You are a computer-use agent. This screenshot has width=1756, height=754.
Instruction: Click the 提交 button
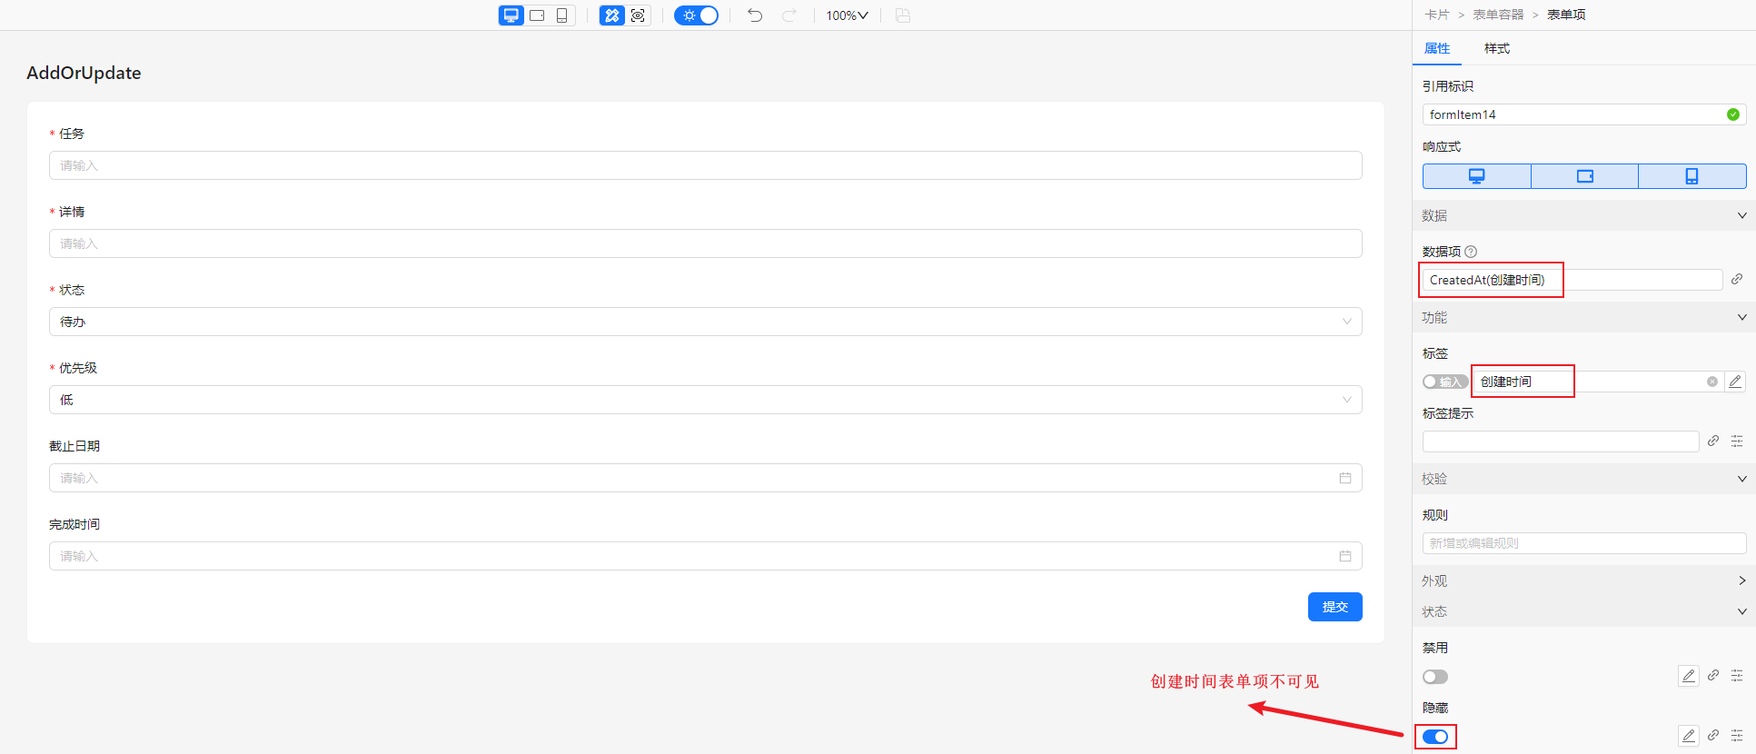point(1334,607)
